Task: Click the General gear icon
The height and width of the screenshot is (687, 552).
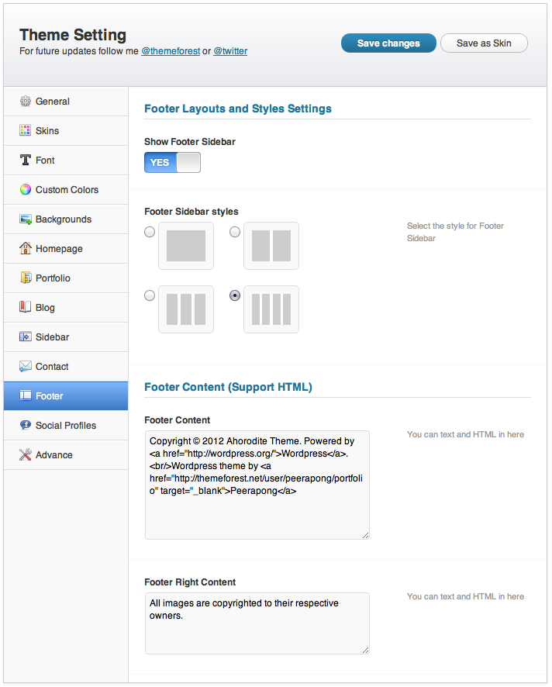Action: pos(26,102)
